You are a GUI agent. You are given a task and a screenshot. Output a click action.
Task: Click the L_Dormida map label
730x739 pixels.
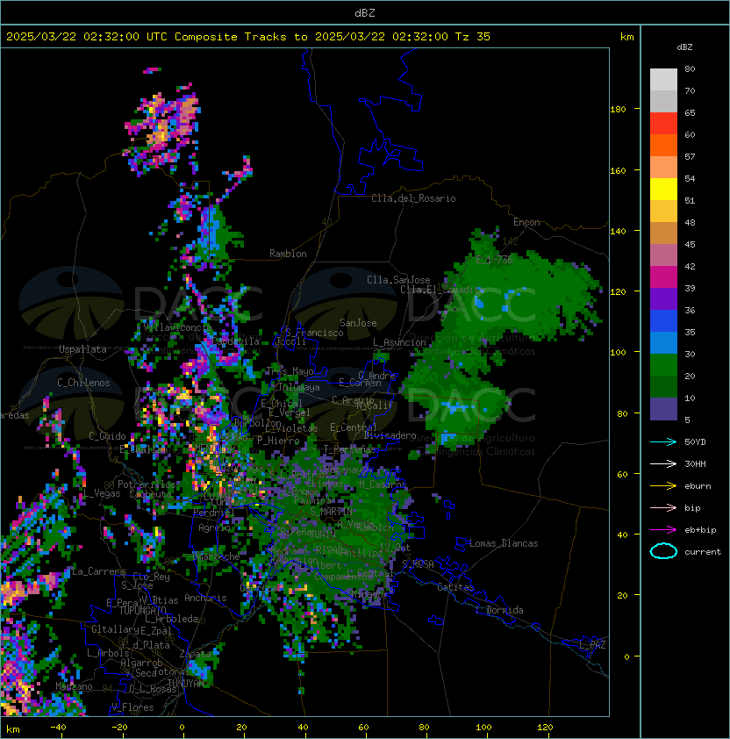[x=499, y=610]
